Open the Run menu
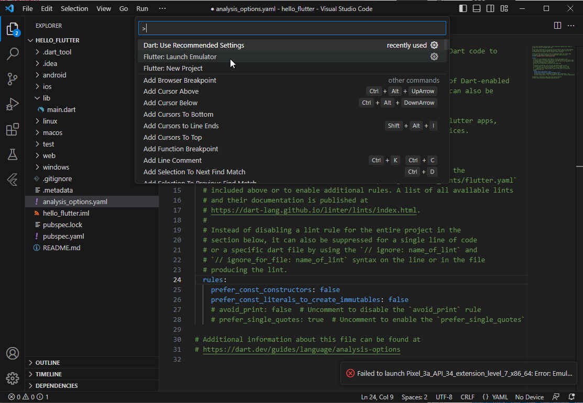Viewport: 583px width, 403px height. pos(142,8)
